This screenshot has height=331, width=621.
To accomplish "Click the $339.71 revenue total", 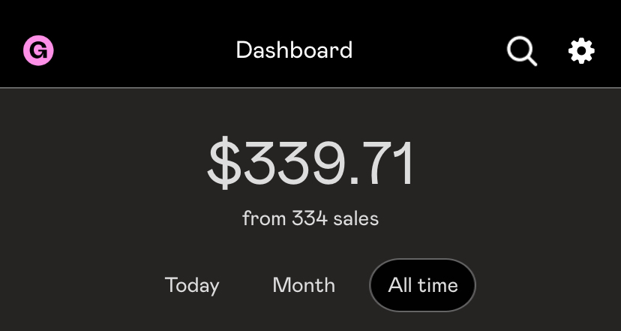I will [x=310, y=164].
